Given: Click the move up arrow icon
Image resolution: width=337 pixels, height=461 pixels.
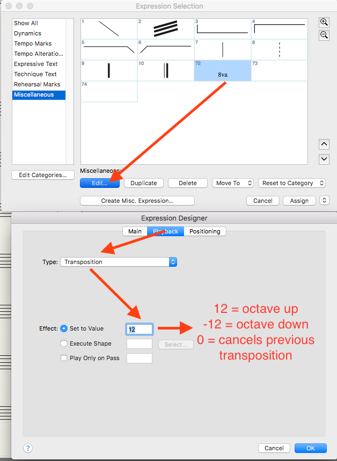Looking at the screenshot, I should tap(324, 144).
